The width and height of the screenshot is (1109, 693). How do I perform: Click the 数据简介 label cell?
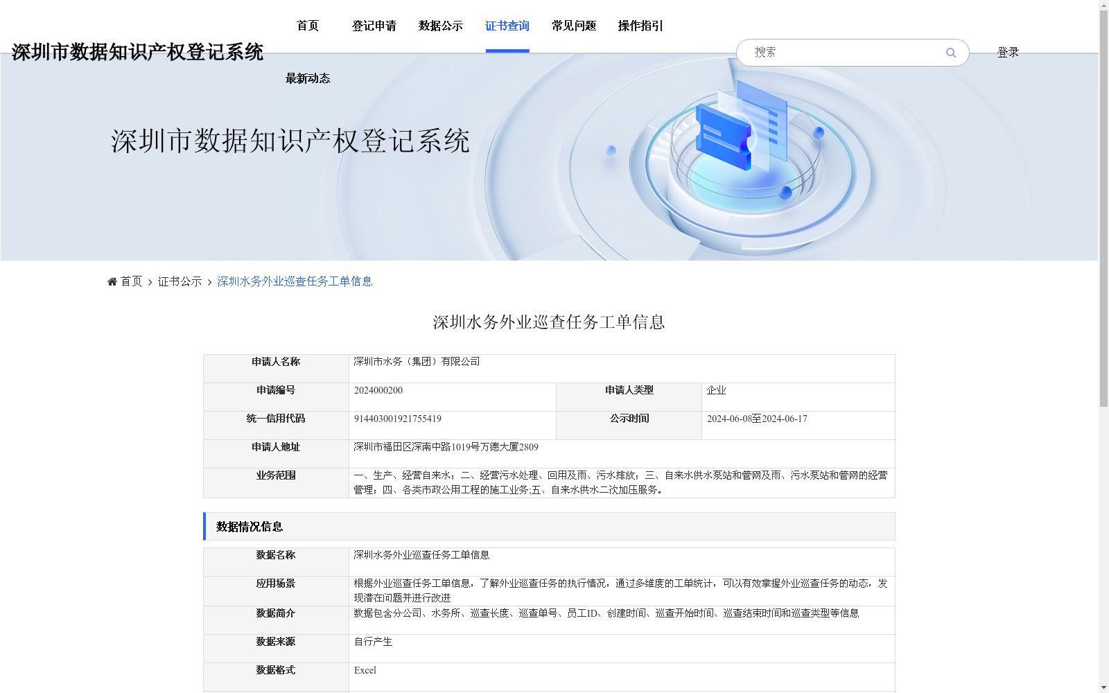point(276,620)
